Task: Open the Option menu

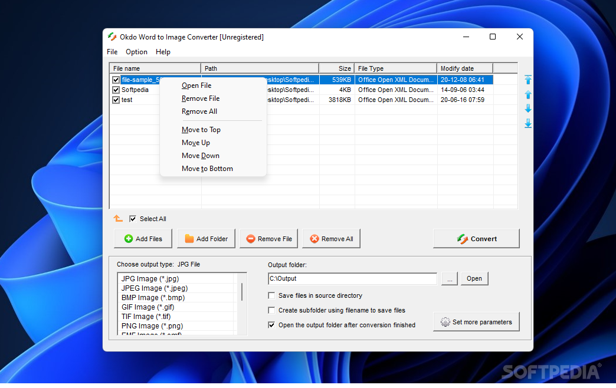Action: tap(136, 52)
